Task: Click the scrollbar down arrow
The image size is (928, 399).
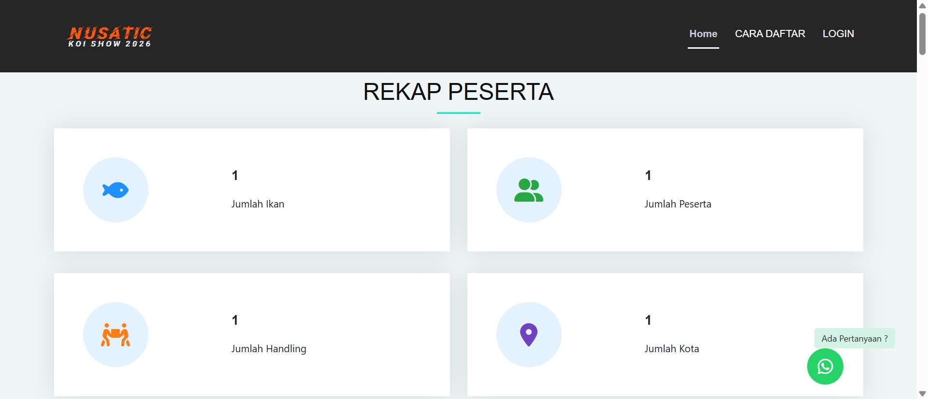Action: [x=922, y=394]
